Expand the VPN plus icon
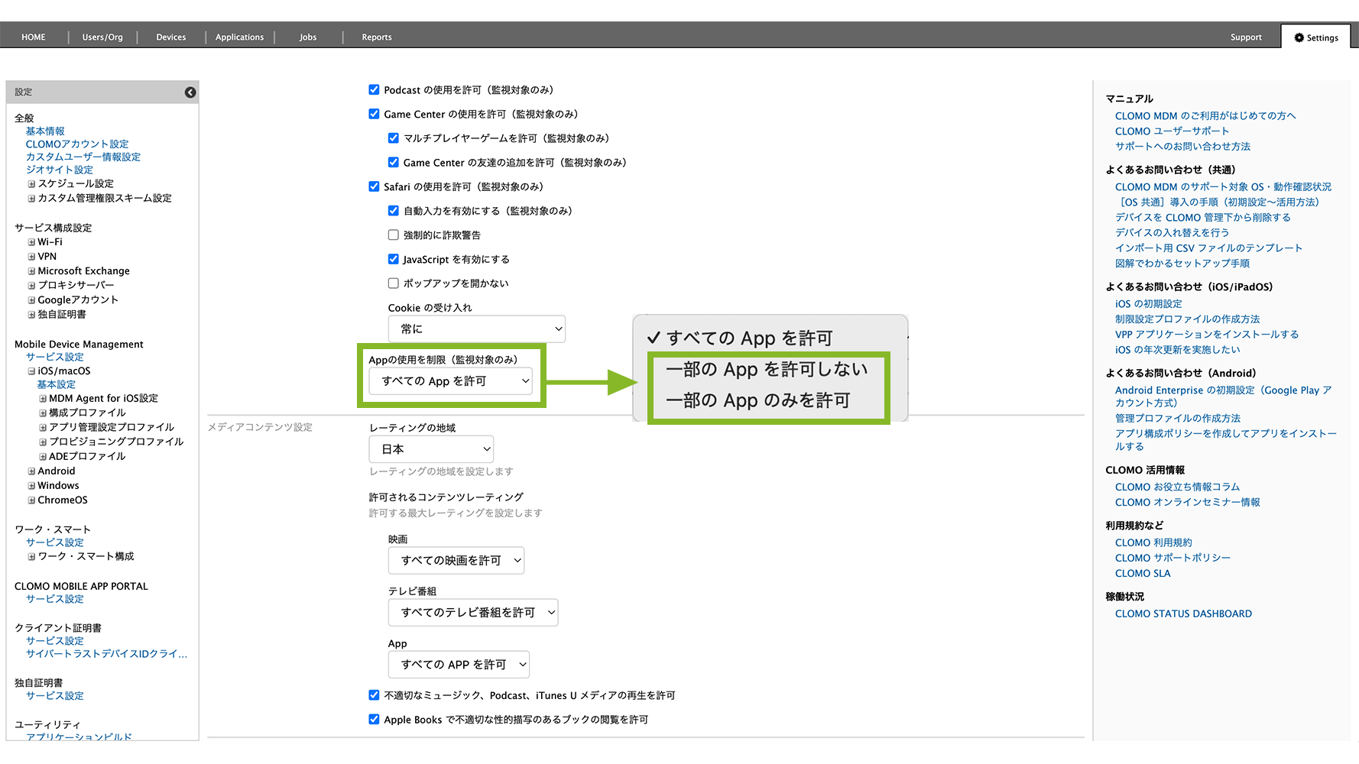The width and height of the screenshot is (1359, 764). [31, 257]
